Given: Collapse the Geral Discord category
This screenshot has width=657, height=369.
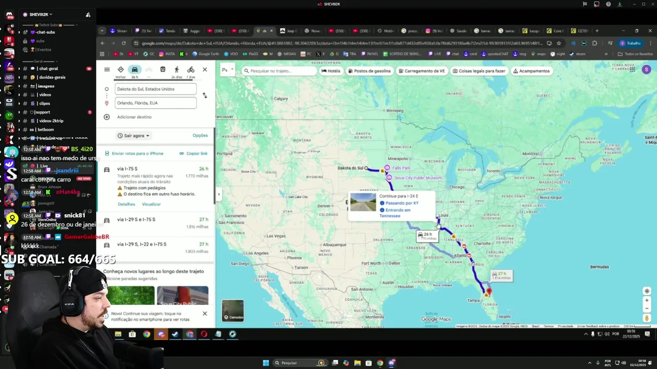Looking at the screenshot, I should coord(38,61).
